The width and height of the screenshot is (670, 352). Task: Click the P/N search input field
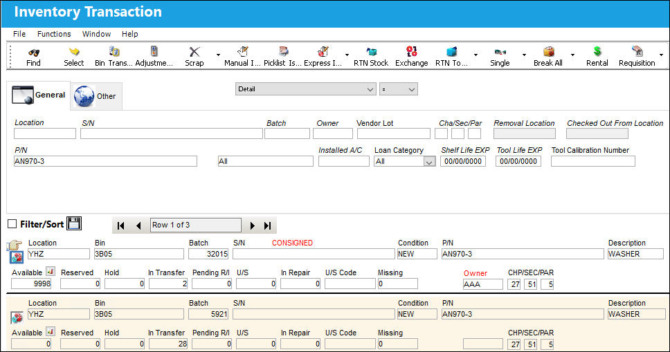(x=105, y=161)
